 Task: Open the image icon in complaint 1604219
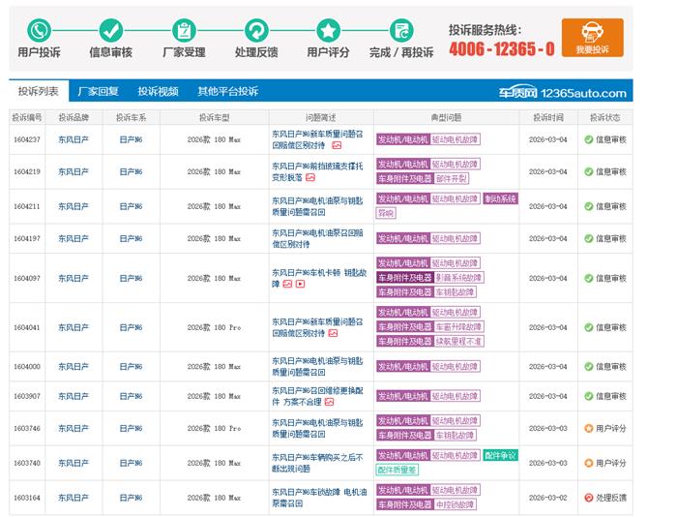click(x=310, y=177)
